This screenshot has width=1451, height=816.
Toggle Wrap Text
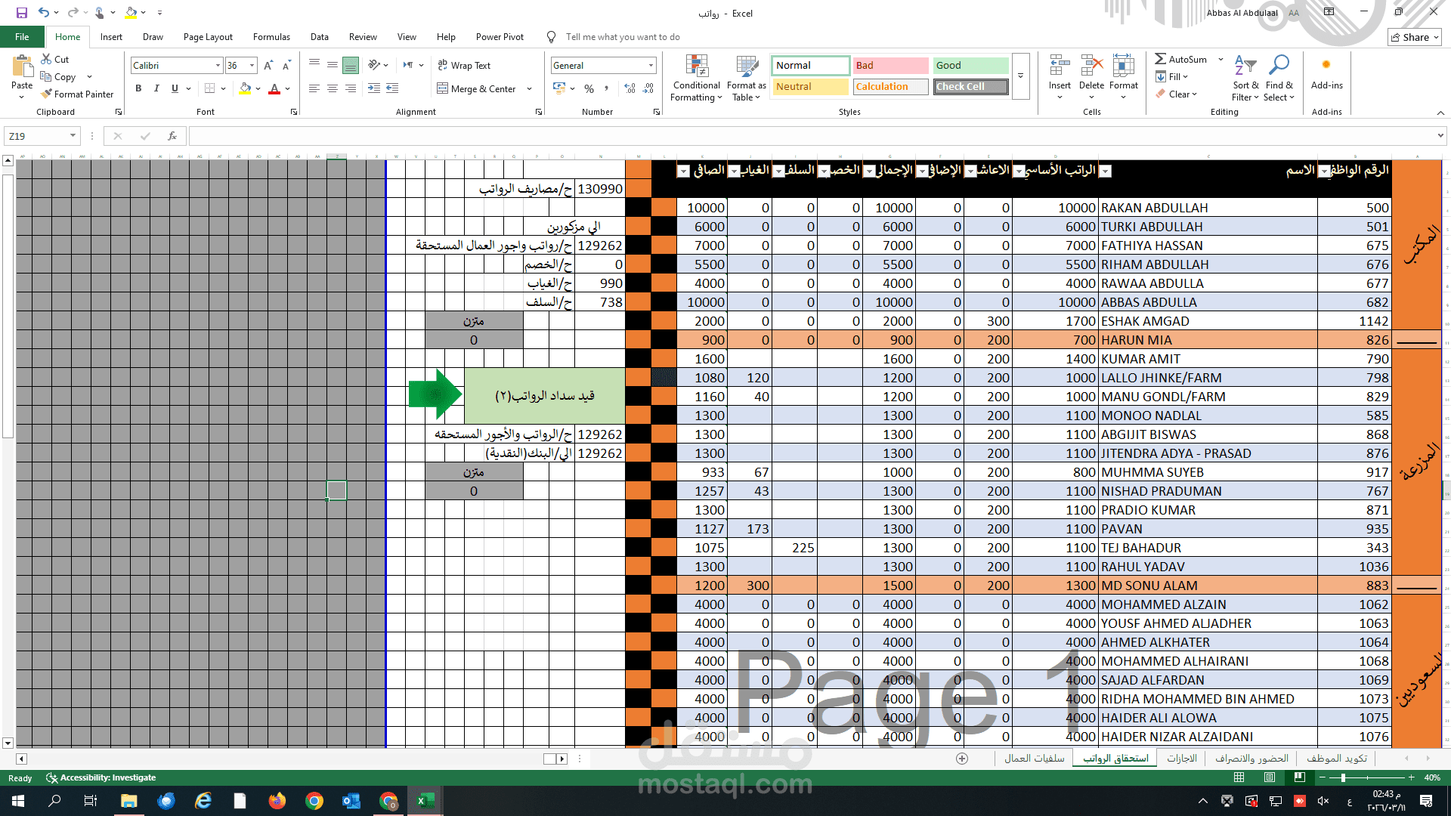tap(464, 66)
